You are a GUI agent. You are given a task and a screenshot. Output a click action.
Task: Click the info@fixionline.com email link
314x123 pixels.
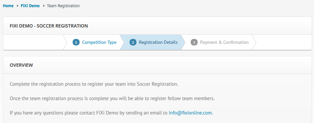click(x=190, y=113)
